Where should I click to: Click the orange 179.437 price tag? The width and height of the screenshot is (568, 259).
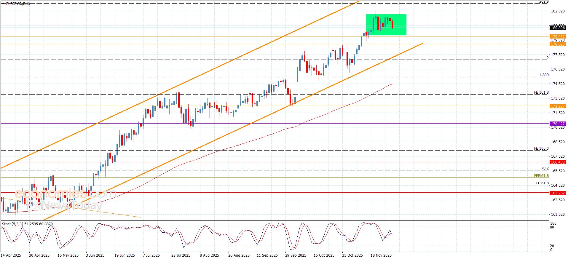[557, 37]
